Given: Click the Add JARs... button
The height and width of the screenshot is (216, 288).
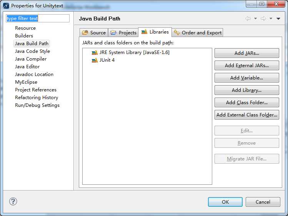Looking at the screenshot, I should 247,53.
